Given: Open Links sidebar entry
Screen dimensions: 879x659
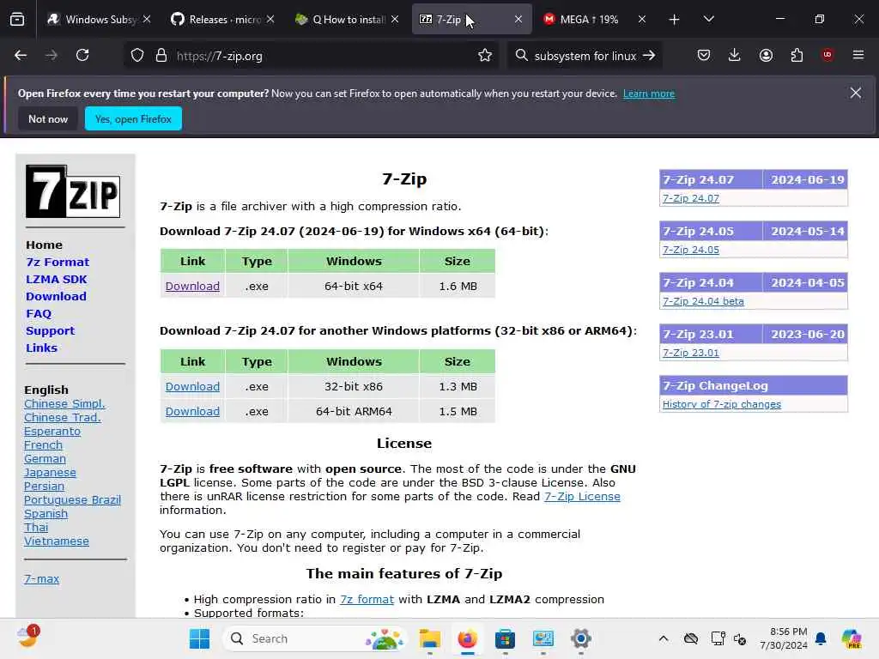Looking at the screenshot, I should click(x=41, y=348).
